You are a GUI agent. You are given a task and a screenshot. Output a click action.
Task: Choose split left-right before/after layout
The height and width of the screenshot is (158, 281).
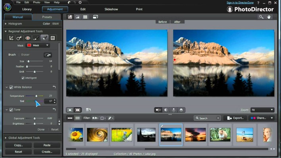[x=166, y=110]
